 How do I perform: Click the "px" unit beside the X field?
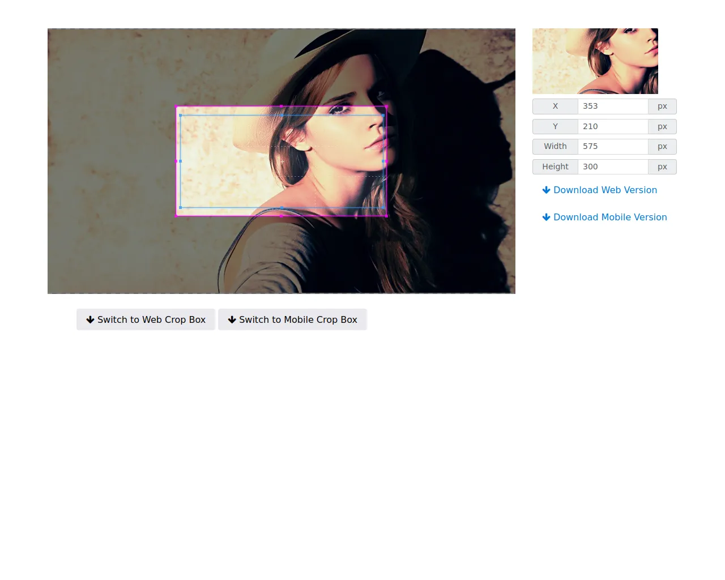[x=662, y=106]
